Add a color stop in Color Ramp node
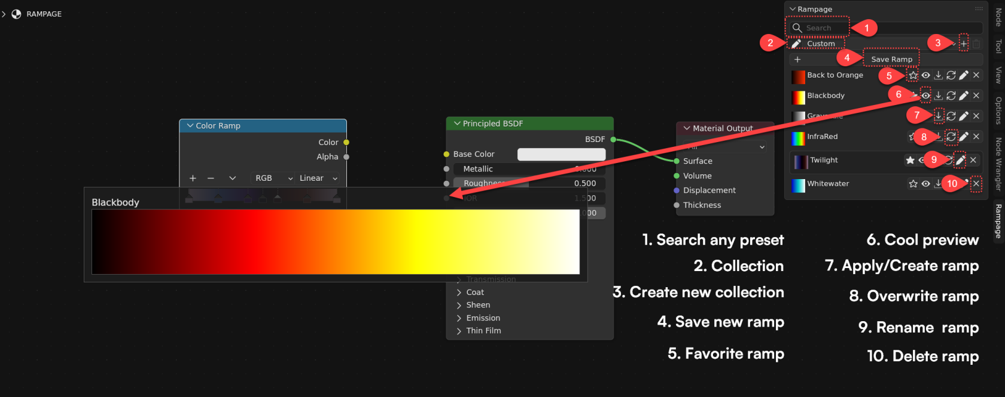This screenshot has height=397, width=1005. click(x=193, y=178)
